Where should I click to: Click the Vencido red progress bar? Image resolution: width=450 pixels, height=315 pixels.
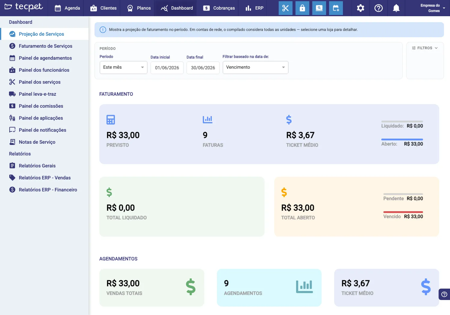(403, 212)
